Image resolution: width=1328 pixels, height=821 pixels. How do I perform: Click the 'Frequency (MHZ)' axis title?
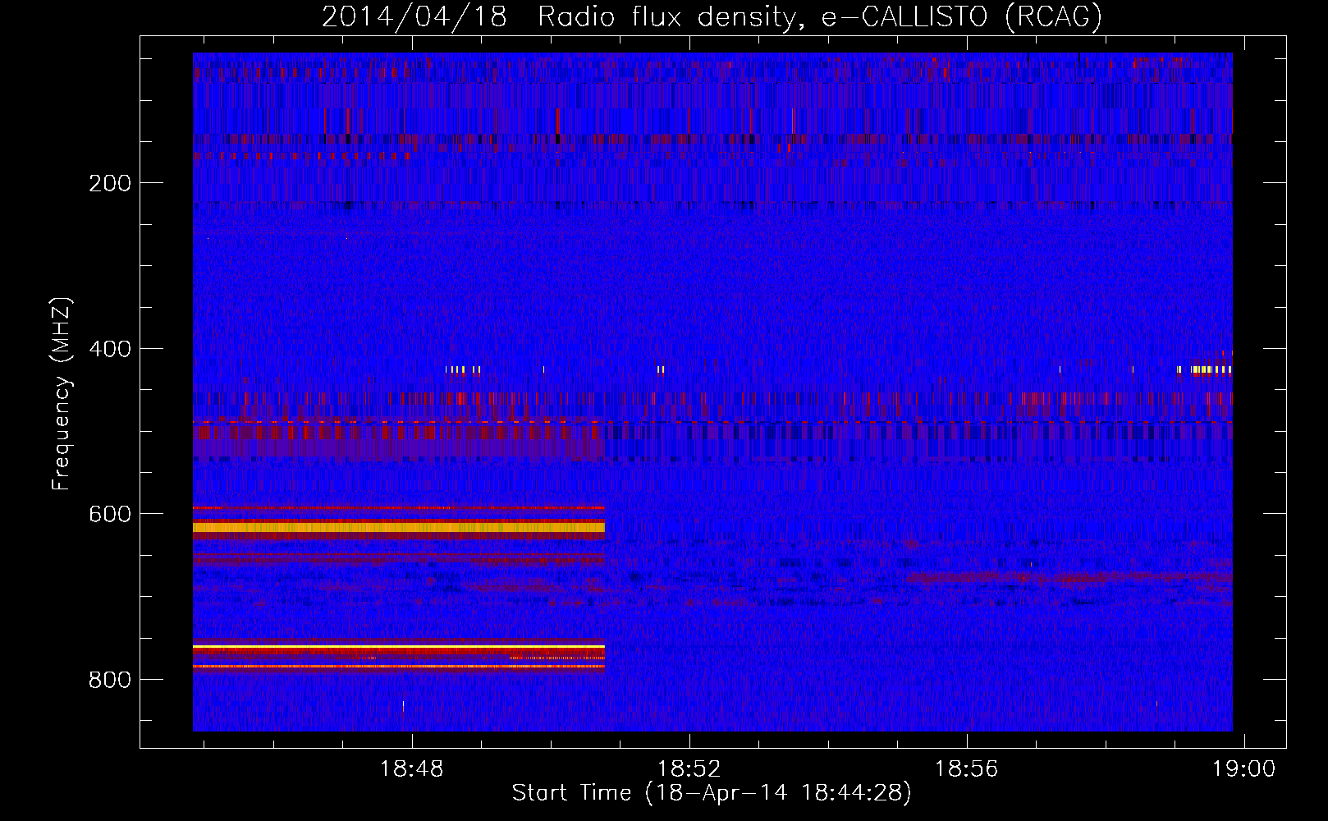coord(62,394)
